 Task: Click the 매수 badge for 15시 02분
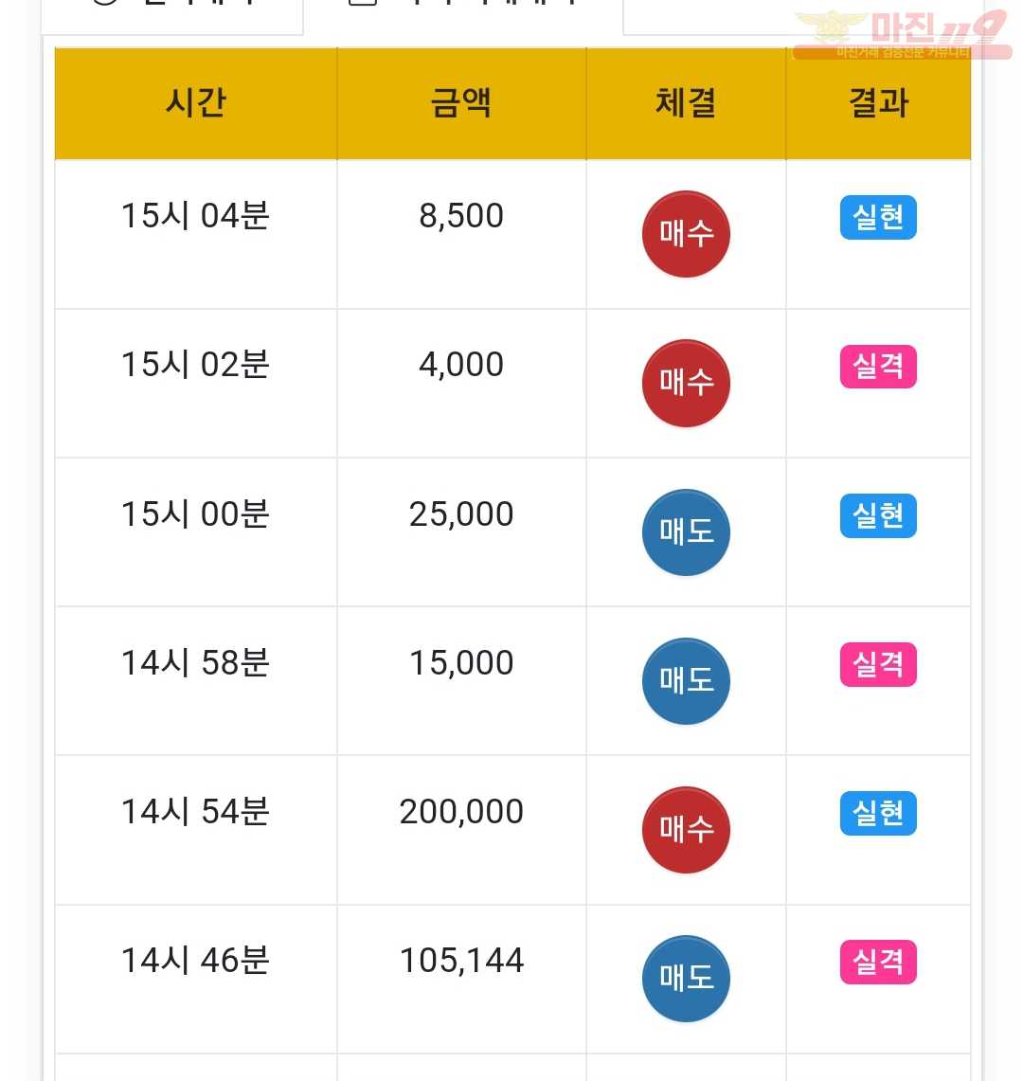coord(686,383)
